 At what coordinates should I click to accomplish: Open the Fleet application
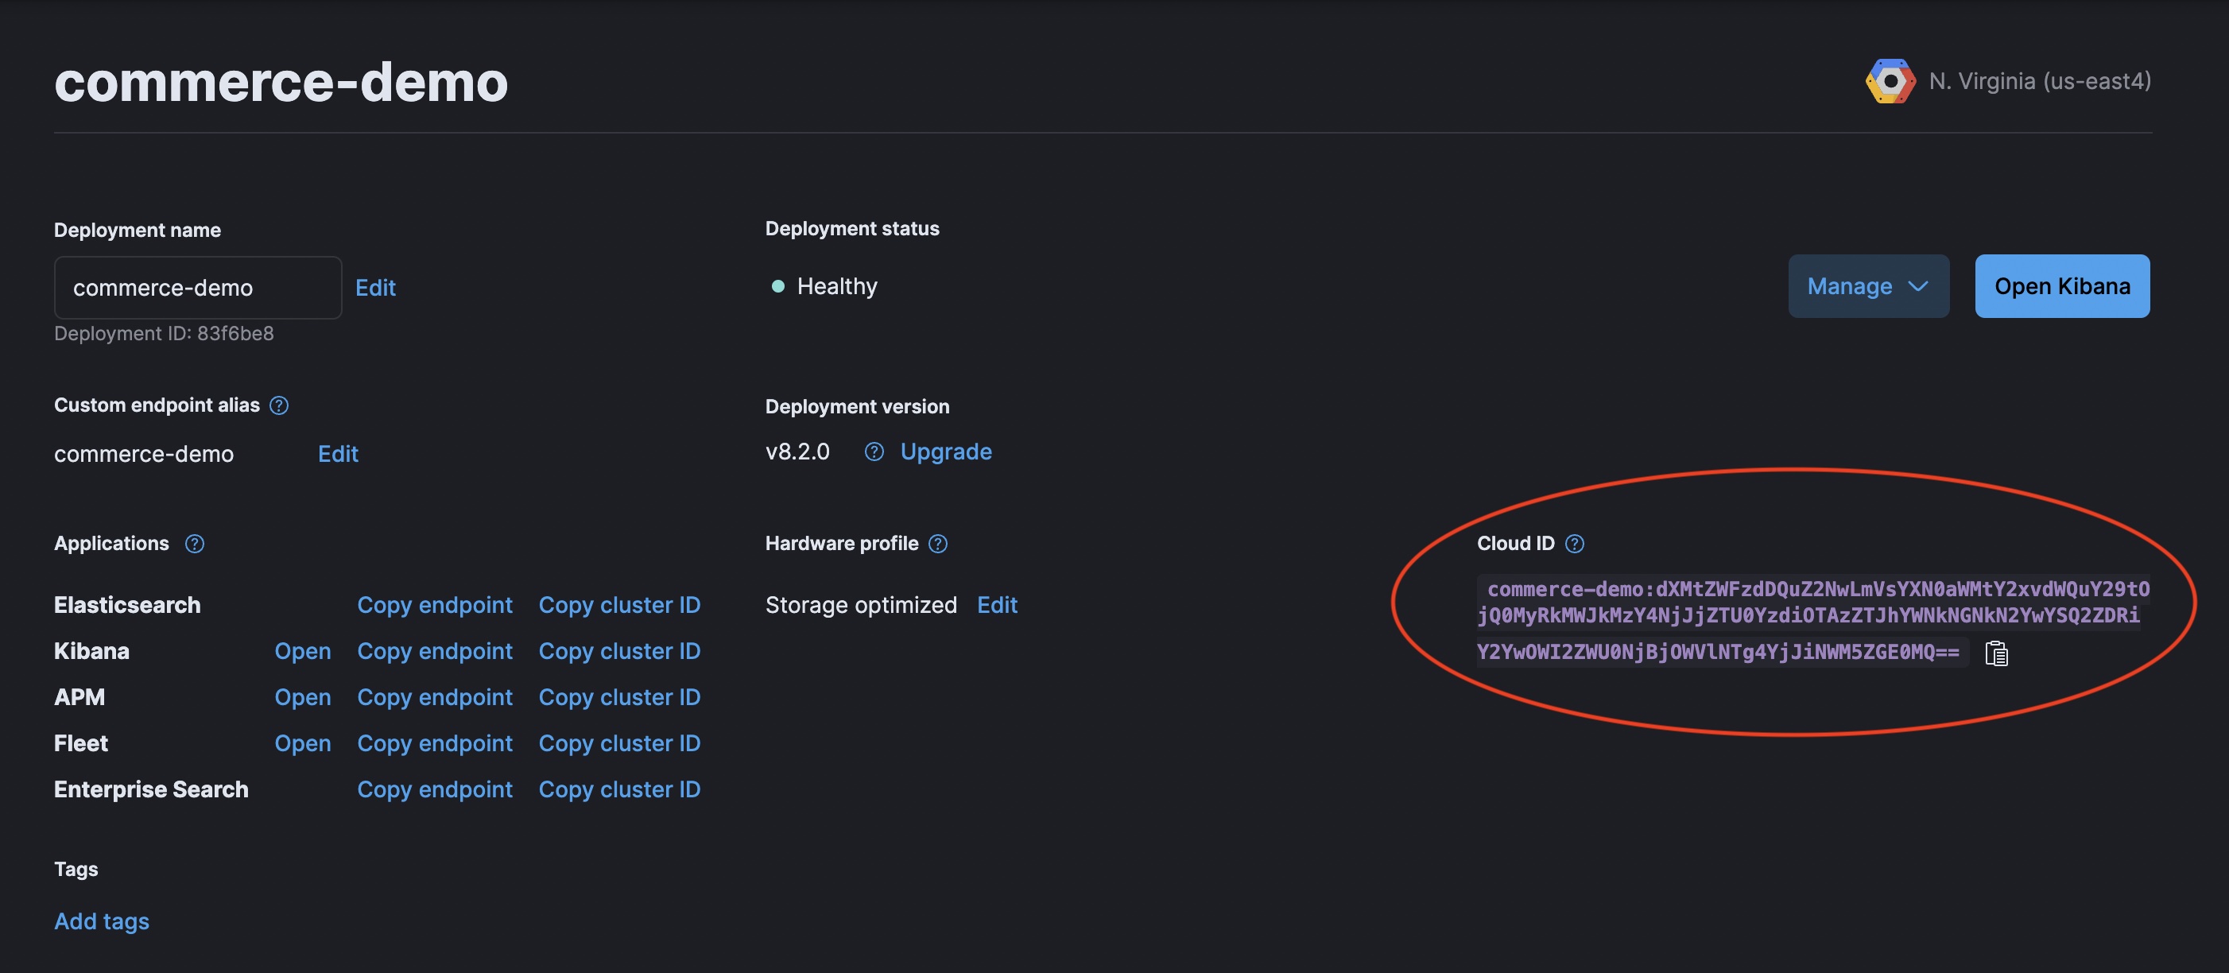[302, 743]
